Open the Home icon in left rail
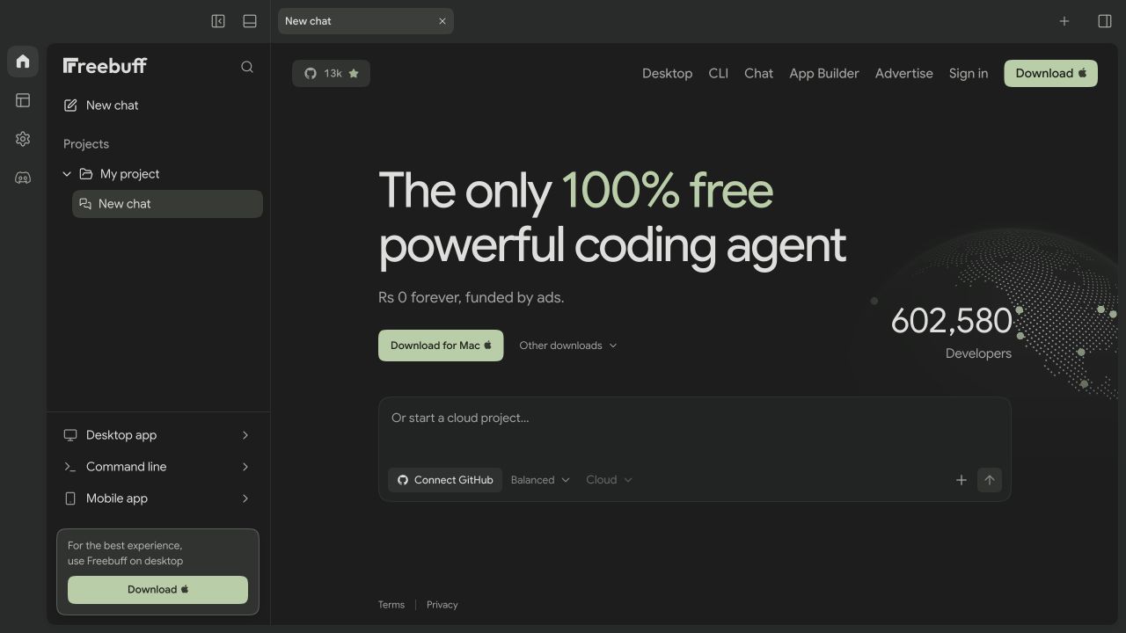Screen dimensions: 1126x633 coord(23,62)
